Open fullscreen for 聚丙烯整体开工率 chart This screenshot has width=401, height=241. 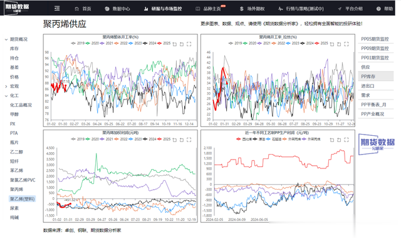pos(189,44)
